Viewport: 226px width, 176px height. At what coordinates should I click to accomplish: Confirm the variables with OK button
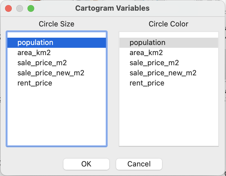click(86, 164)
